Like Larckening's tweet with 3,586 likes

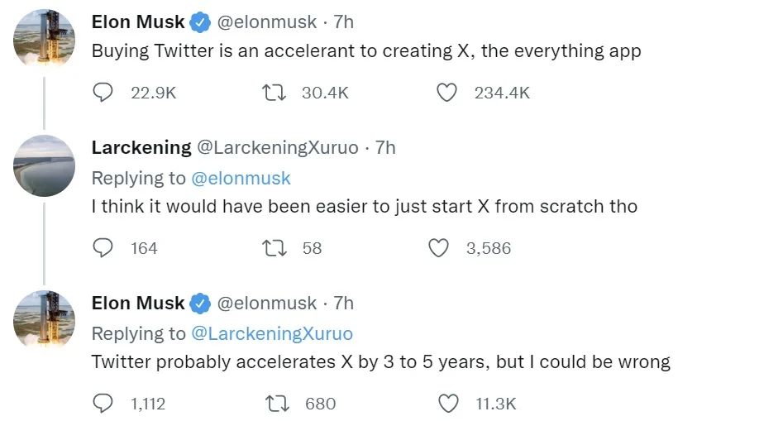pos(439,247)
